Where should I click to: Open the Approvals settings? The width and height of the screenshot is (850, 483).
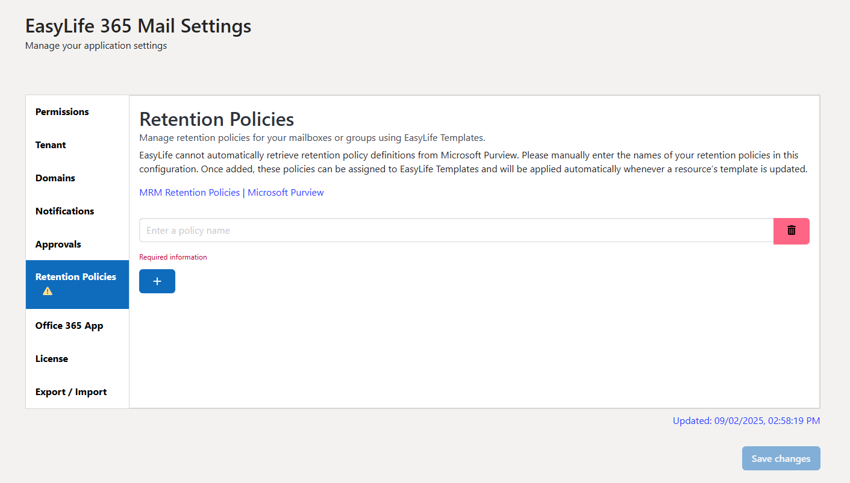tap(58, 244)
